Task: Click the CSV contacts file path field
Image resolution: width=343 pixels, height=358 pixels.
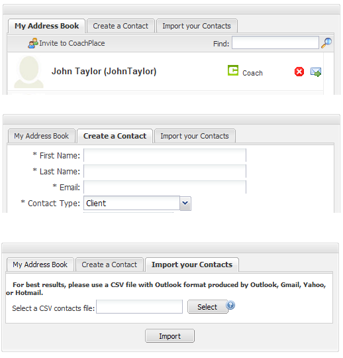Action: pos(139,307)
